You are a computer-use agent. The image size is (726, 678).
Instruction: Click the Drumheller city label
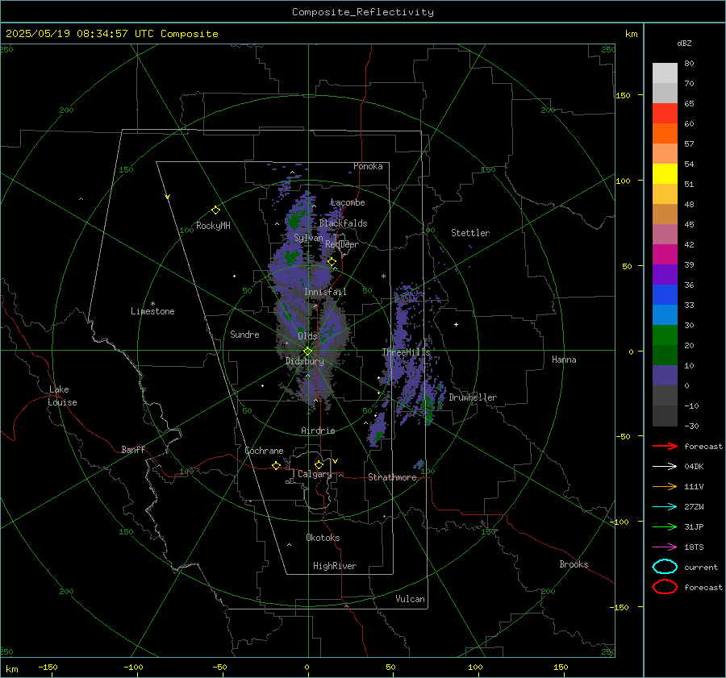(473, 397)
